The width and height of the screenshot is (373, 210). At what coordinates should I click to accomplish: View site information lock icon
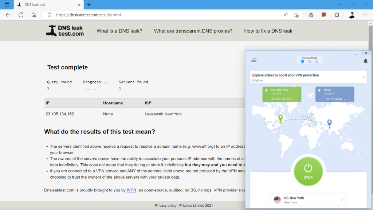tap(50, 15)
